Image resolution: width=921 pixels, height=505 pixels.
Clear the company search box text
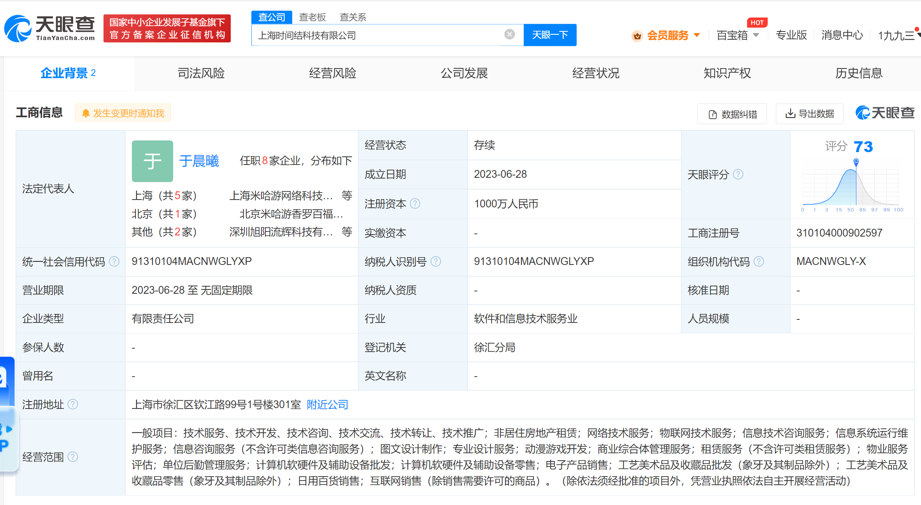tap(509, 34)
